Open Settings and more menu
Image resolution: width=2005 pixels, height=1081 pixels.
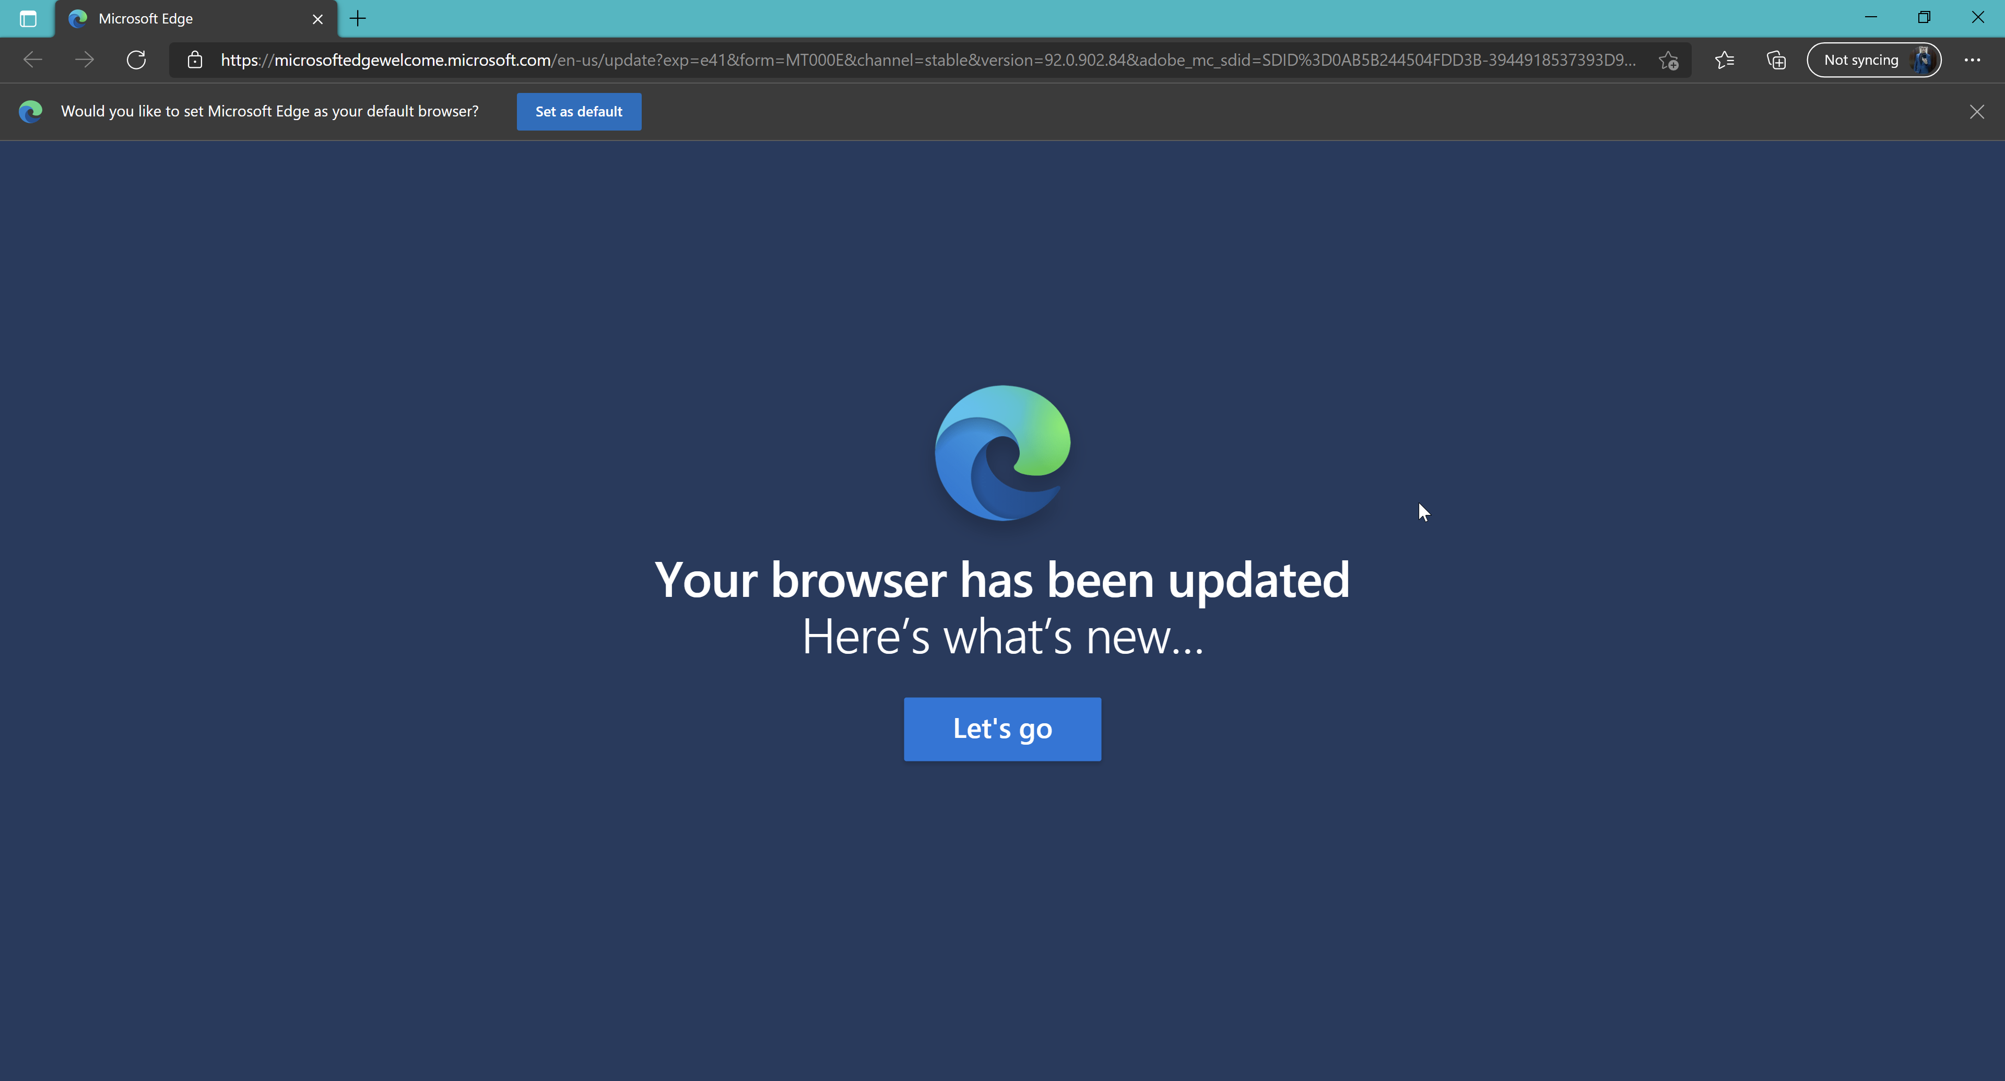(x=1972, y=60)
